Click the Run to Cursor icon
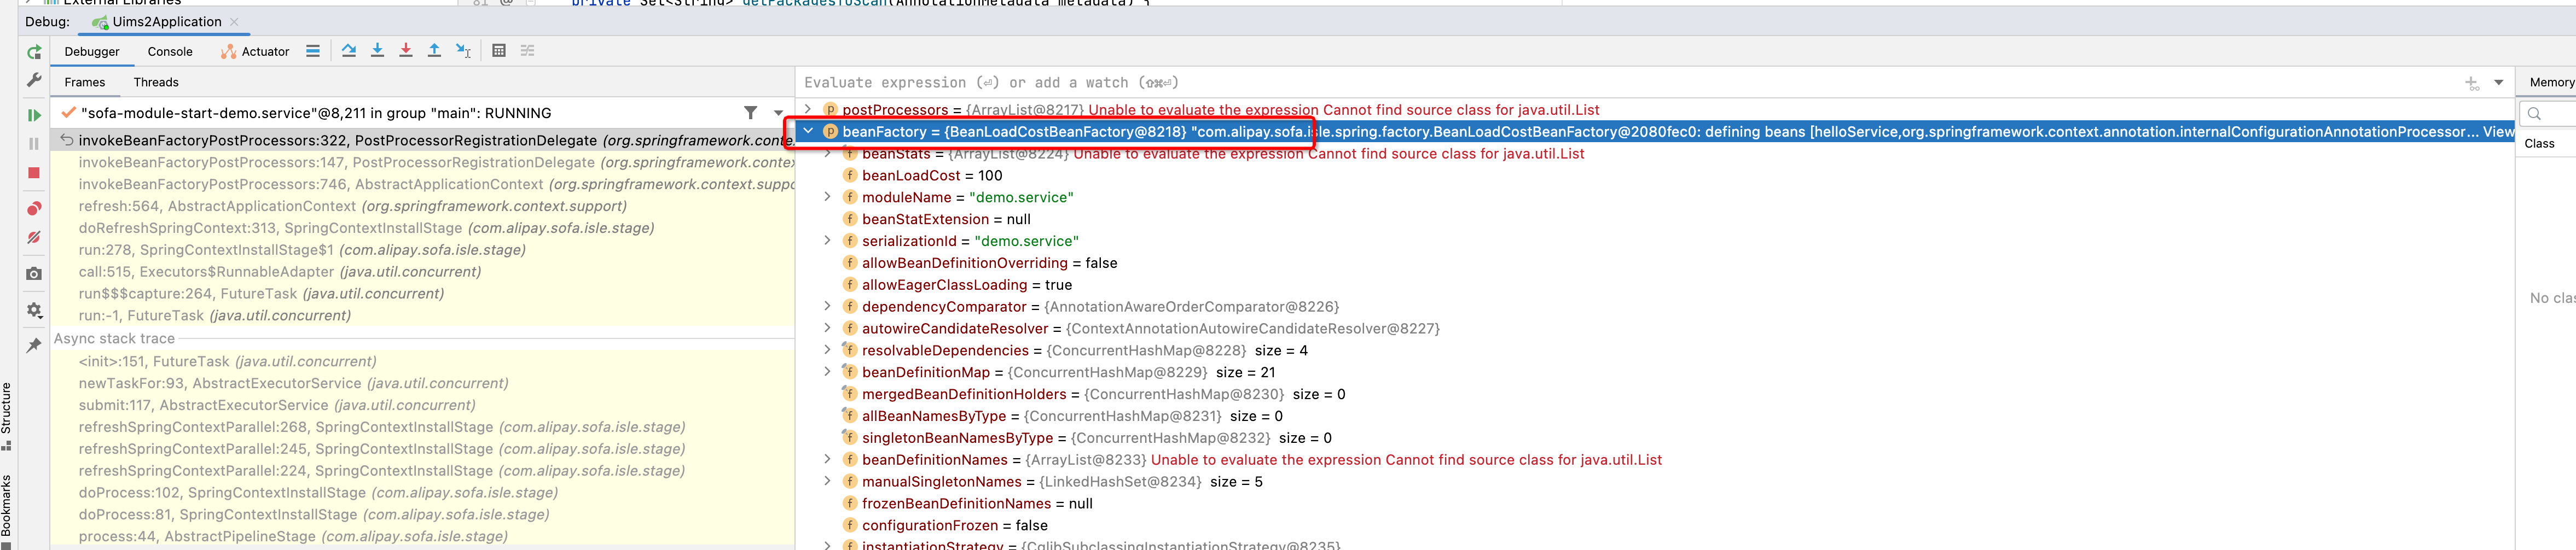The width and height of the screenshot is (2576, 550). tap(463, 51)
